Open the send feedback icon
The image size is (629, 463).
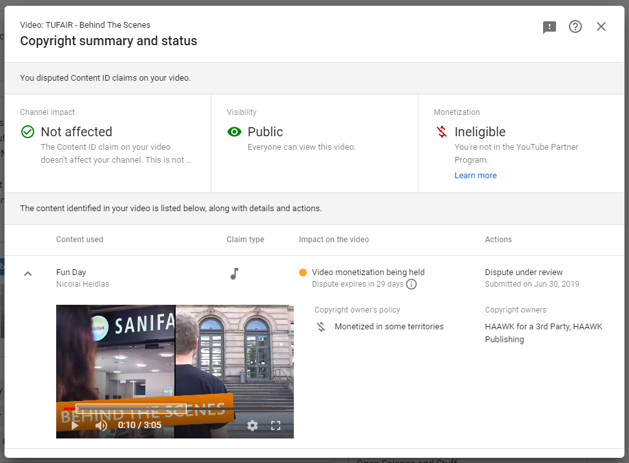tap(549, 27)
